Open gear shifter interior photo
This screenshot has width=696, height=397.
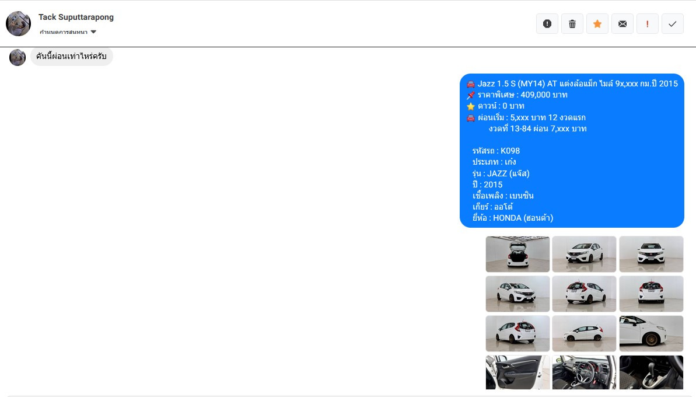651,372
